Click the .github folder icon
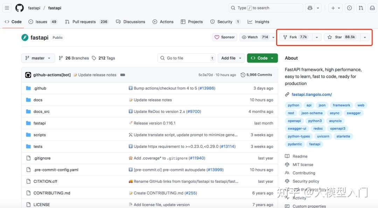 [x=28, y=88]
